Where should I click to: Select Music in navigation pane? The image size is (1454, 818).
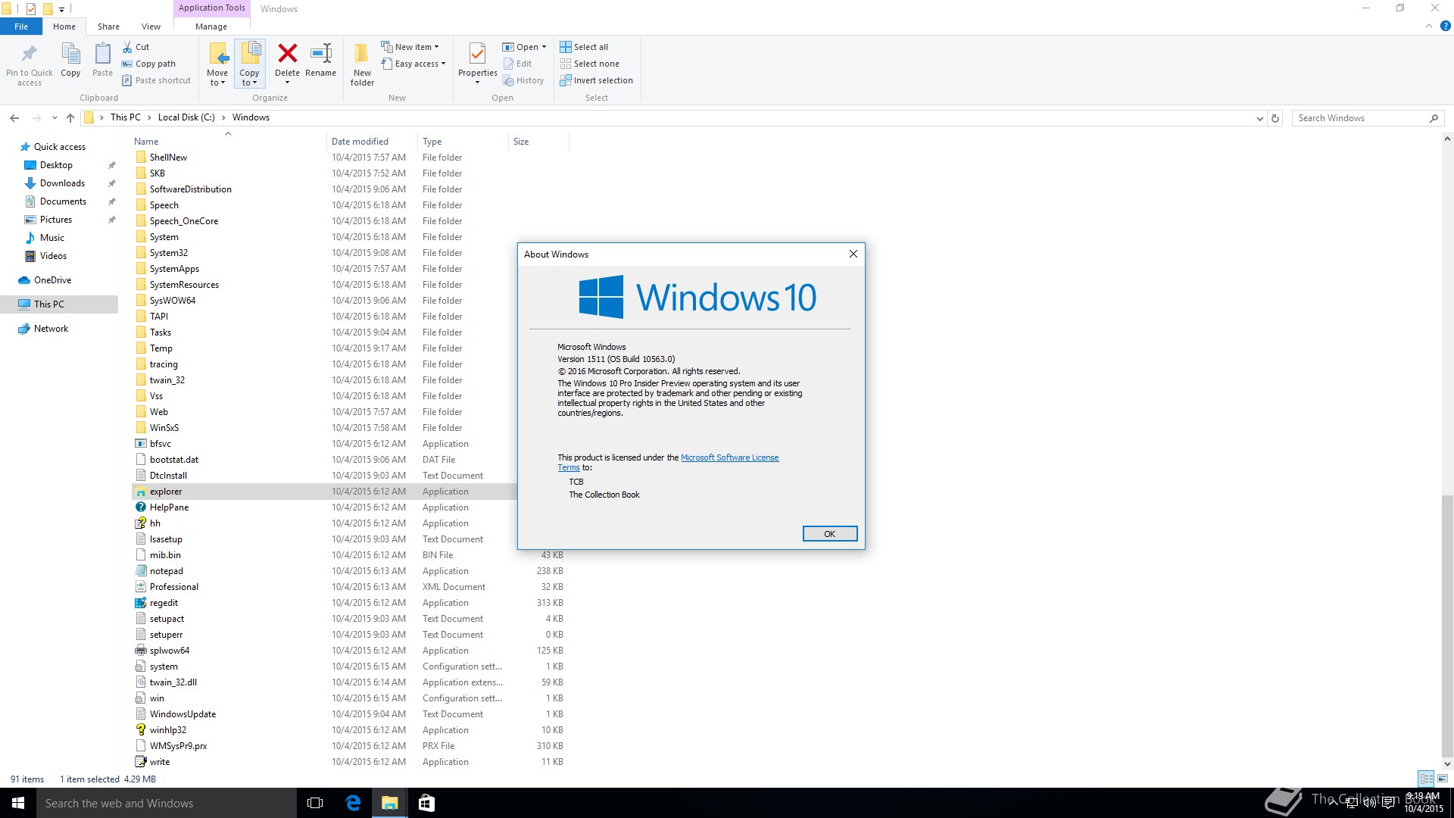pos(51,238)
